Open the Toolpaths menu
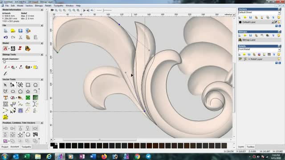285x160 pixels. pyautogui.click(x=58, y=6)
